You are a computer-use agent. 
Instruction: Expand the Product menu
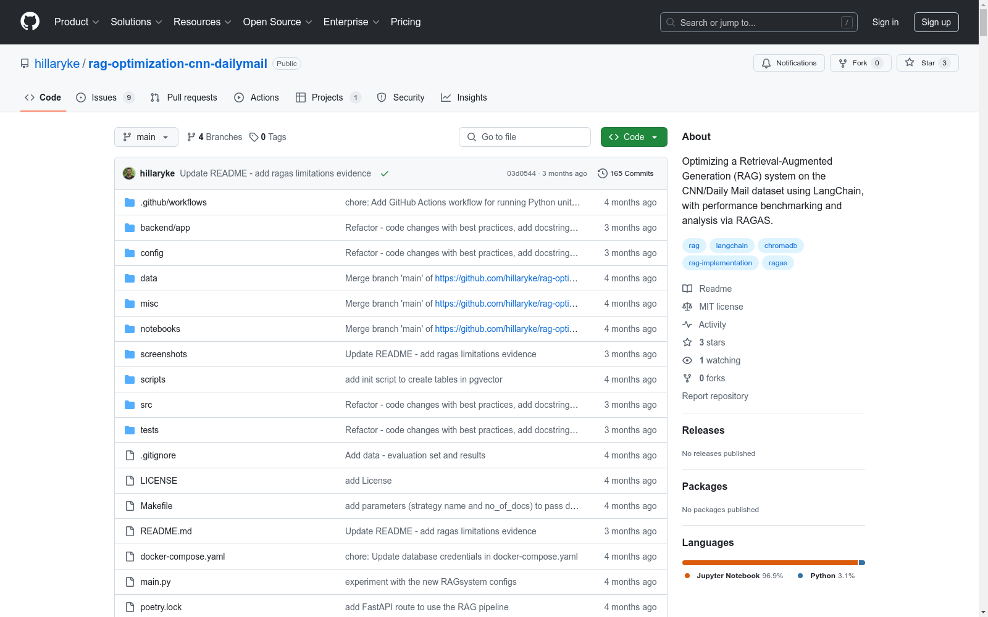click(x=77, y=22)
